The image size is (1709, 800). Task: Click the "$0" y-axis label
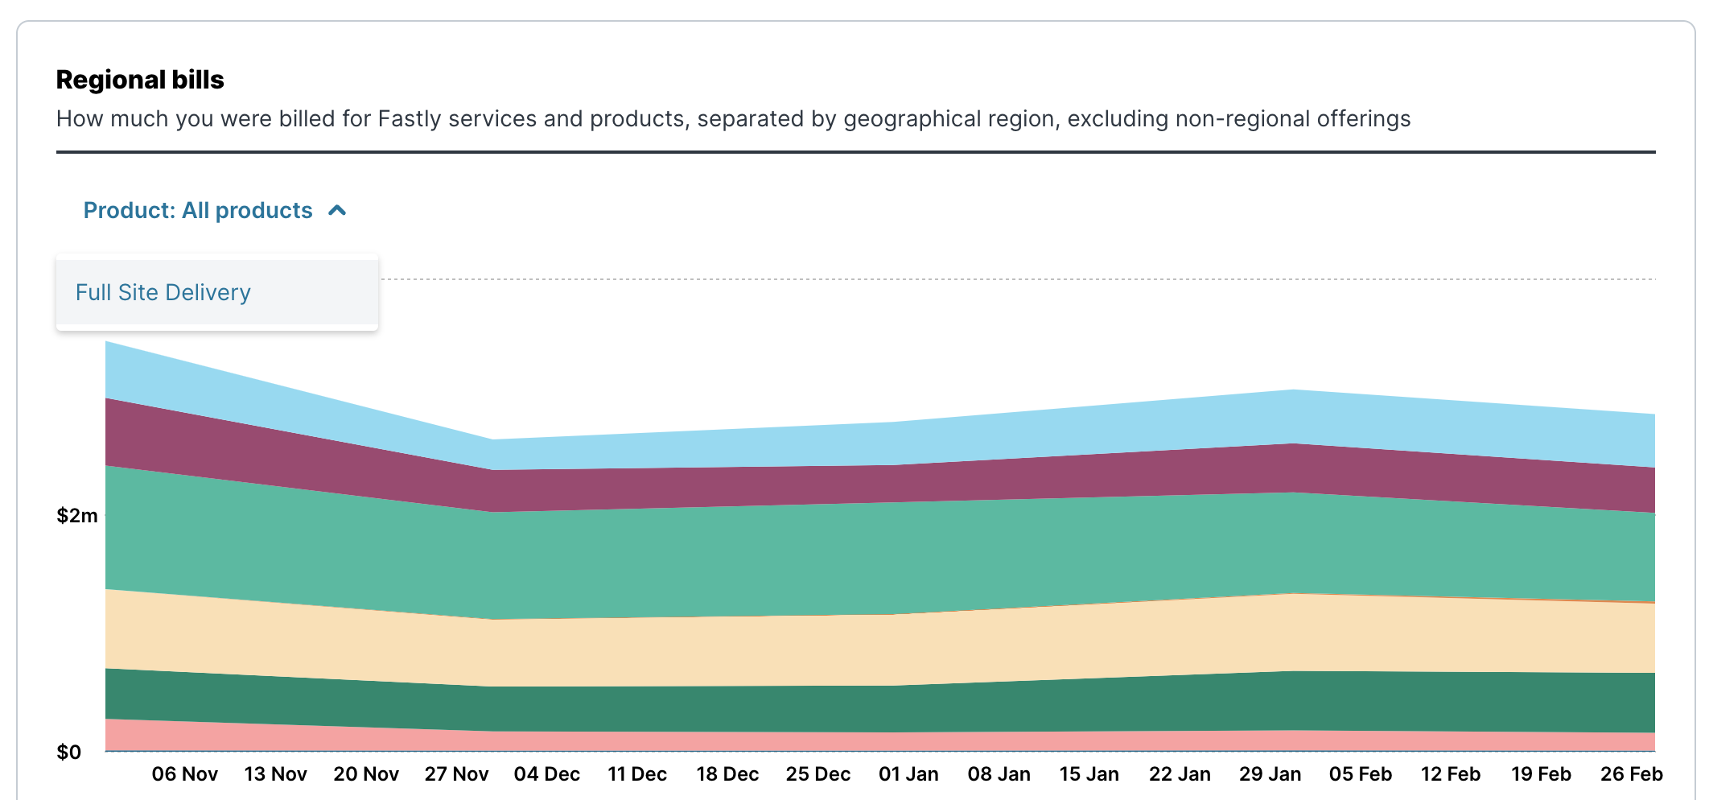[68, 753]
